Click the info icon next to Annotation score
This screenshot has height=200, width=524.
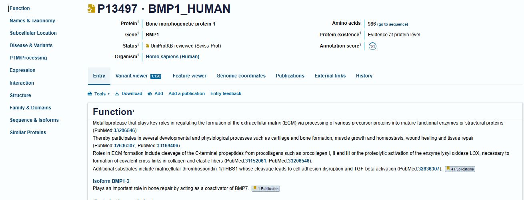tap(360, 44)
